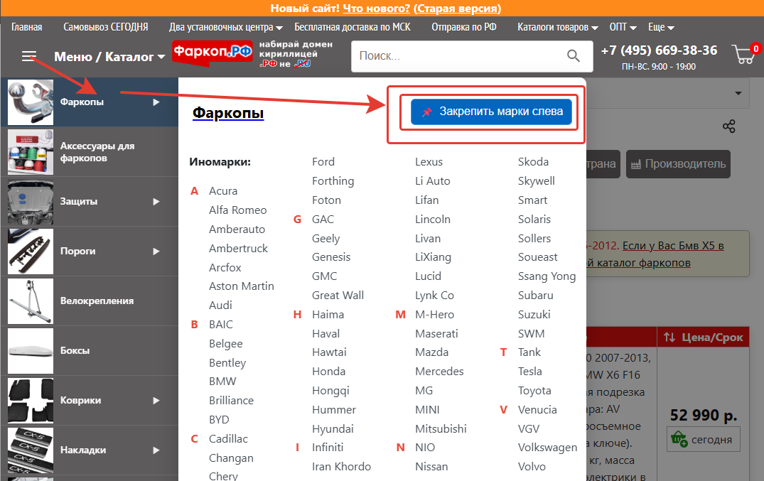Image resolution: width=764 pixels, height=481 pixels.
Task: Click the Фаркопы heading link
Action: (x=228, y=112)
